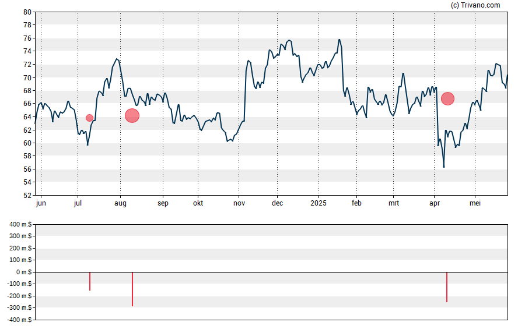
Task: Click the '-100 m.$' axis label
Action: [19, 284]
